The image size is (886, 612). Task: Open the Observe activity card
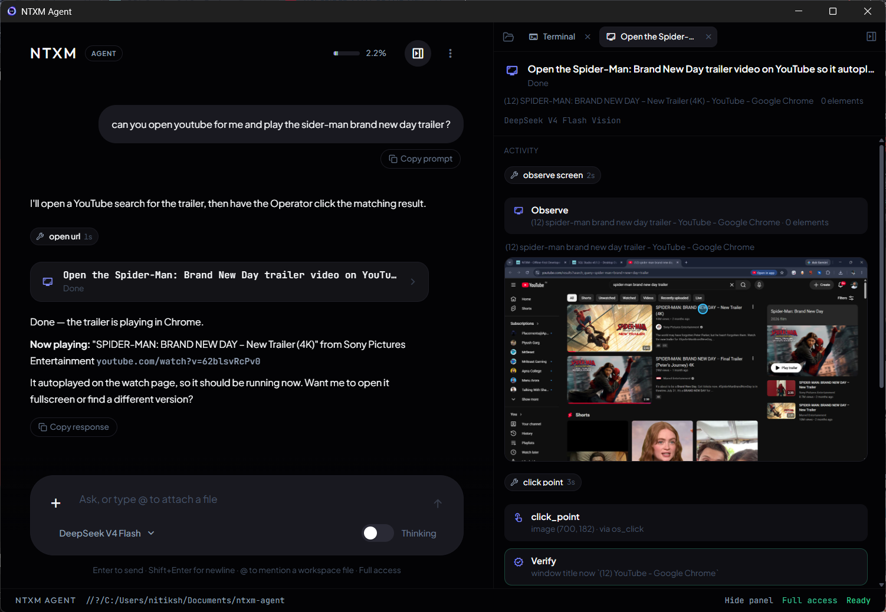(686, 216)
